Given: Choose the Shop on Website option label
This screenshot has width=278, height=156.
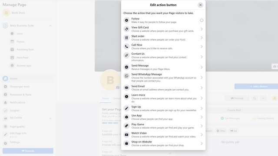Looking at the screenshot, I should (x=142, y=142).
